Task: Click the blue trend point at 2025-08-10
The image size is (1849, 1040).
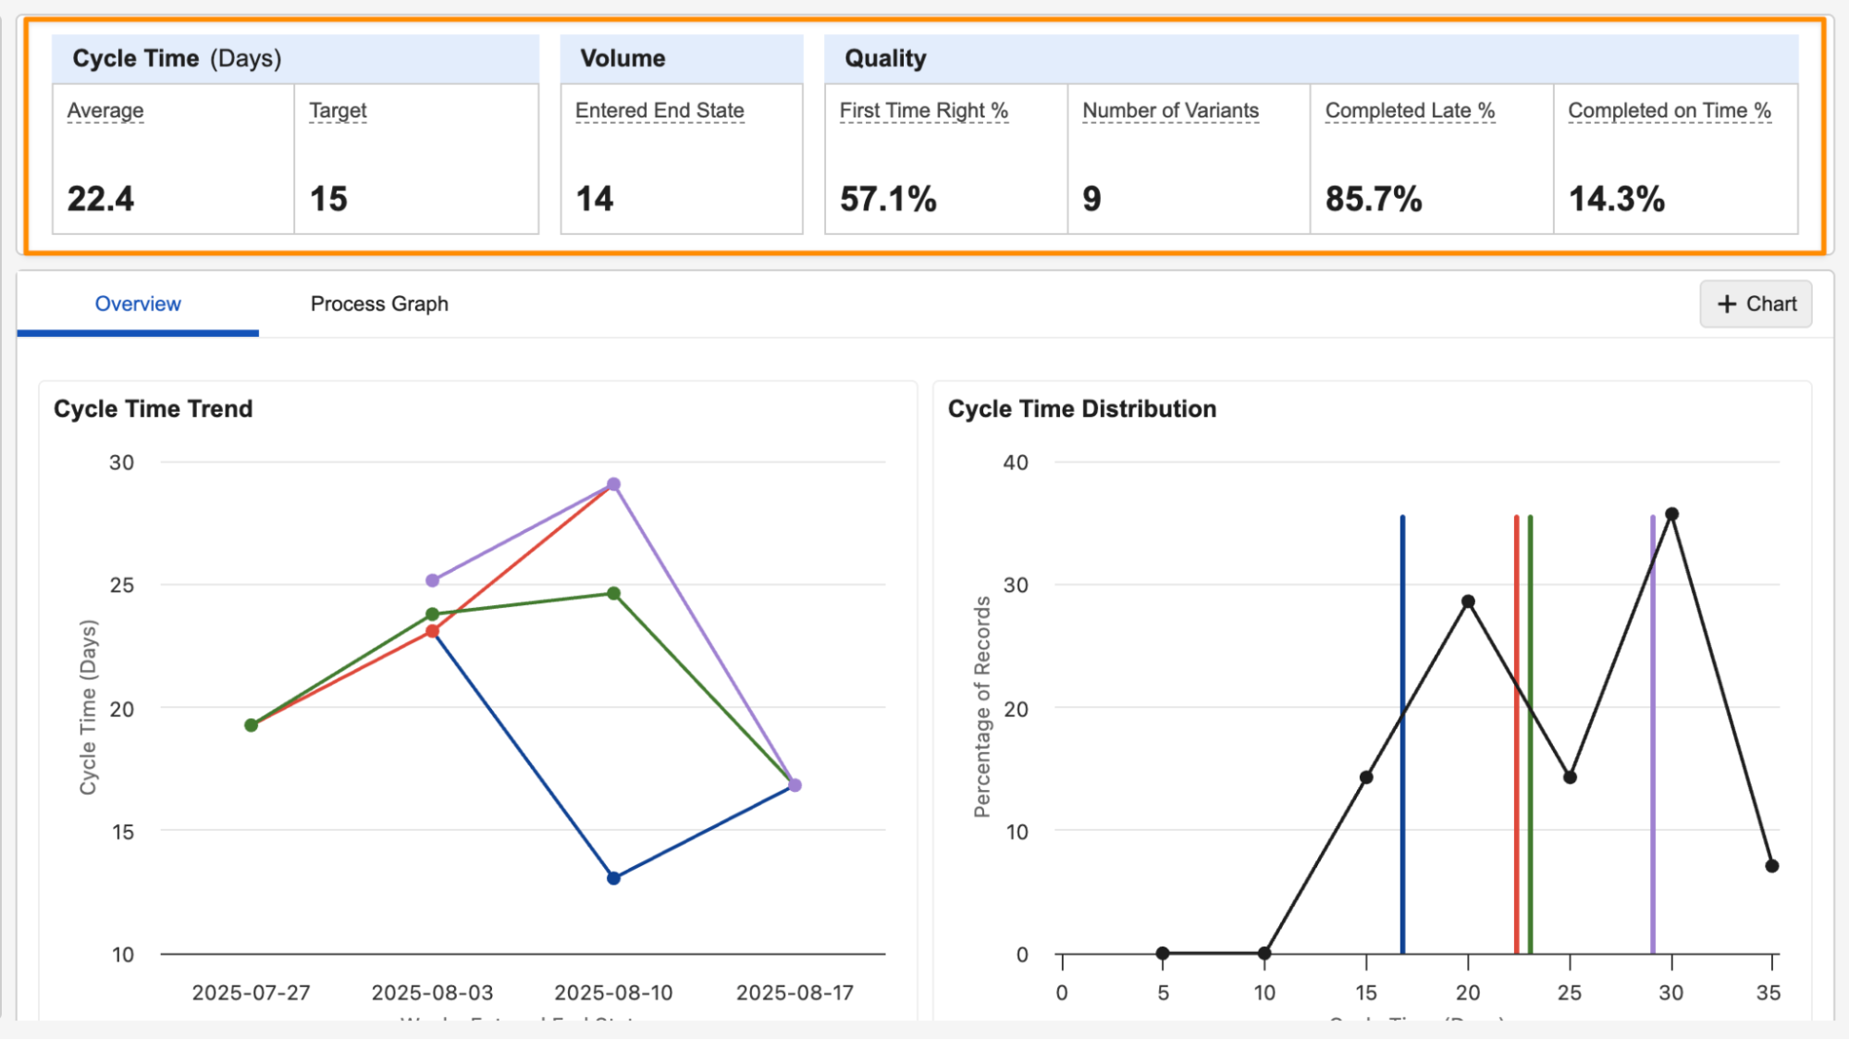Action: coord(613,877)
